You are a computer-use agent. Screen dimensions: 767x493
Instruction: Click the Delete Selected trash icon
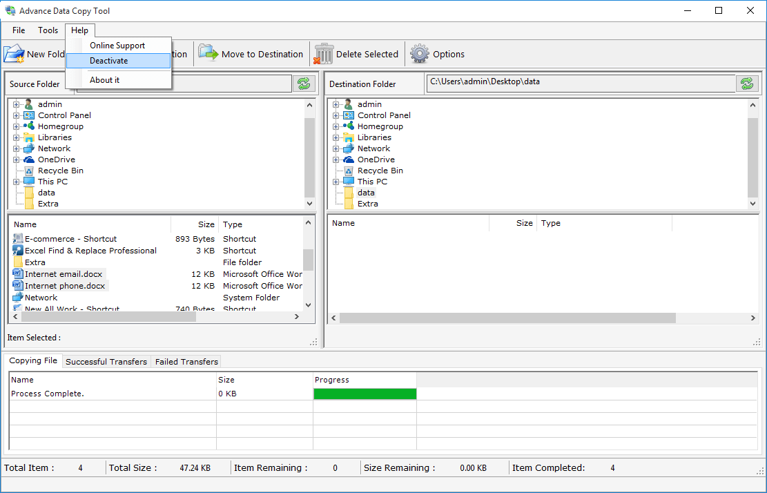tap(324, 54)
